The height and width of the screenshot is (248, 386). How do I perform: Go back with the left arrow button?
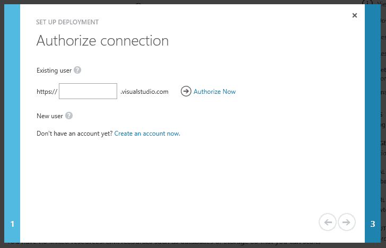pyautogui.click(x=328, y=223)
